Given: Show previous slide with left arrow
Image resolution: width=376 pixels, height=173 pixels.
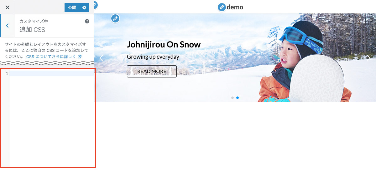Looking at the screenshot, I should (x=101, y=58).
